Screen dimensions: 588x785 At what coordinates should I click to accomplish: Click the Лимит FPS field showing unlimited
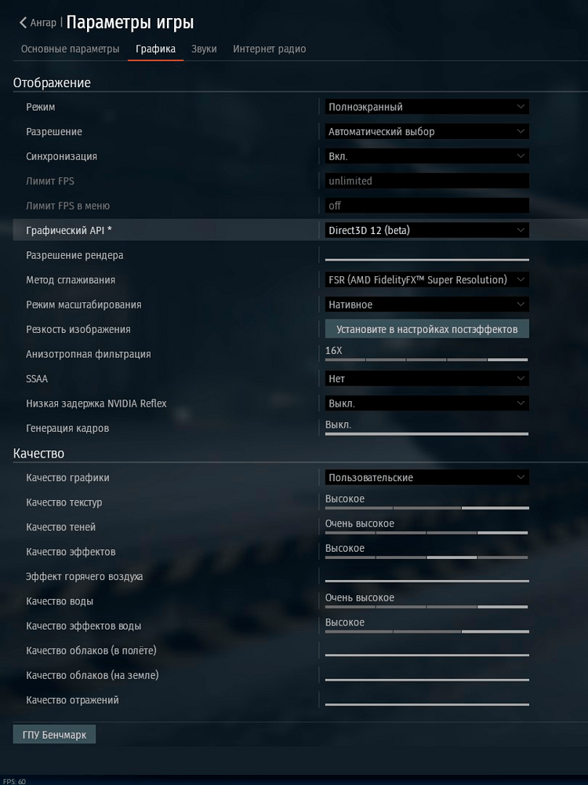click(x=427, y=181)
